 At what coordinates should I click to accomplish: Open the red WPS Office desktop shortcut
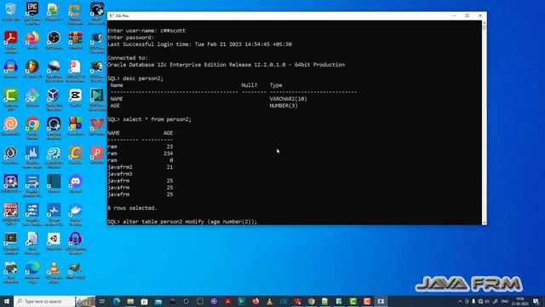coord(96,126)
